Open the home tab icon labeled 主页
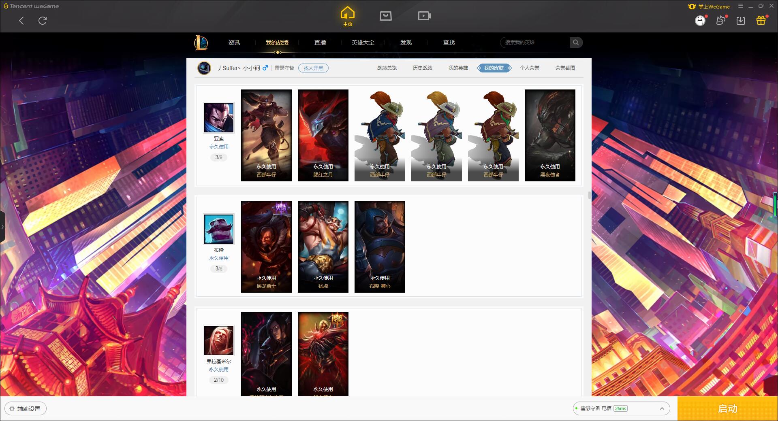 pos(348,17)
